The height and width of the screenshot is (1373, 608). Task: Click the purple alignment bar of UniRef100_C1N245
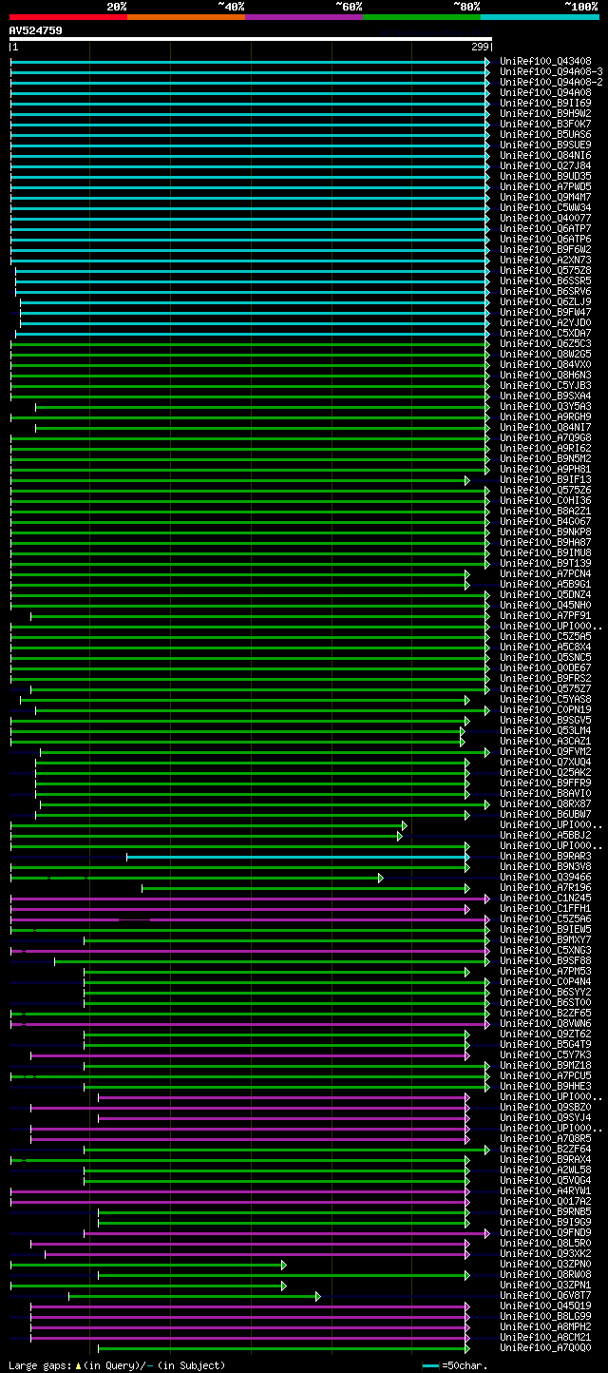[x=248, y=898]
